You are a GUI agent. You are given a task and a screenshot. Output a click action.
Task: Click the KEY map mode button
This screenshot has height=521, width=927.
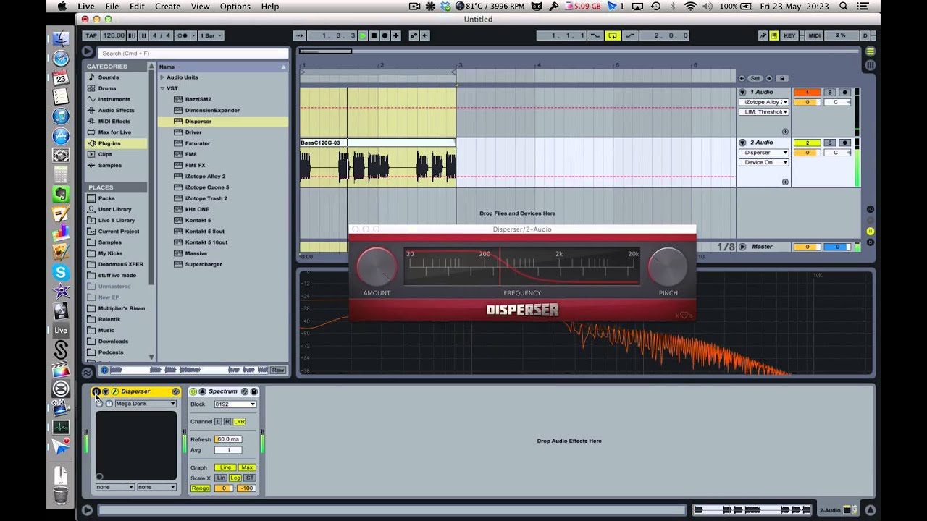pos(789,35)
